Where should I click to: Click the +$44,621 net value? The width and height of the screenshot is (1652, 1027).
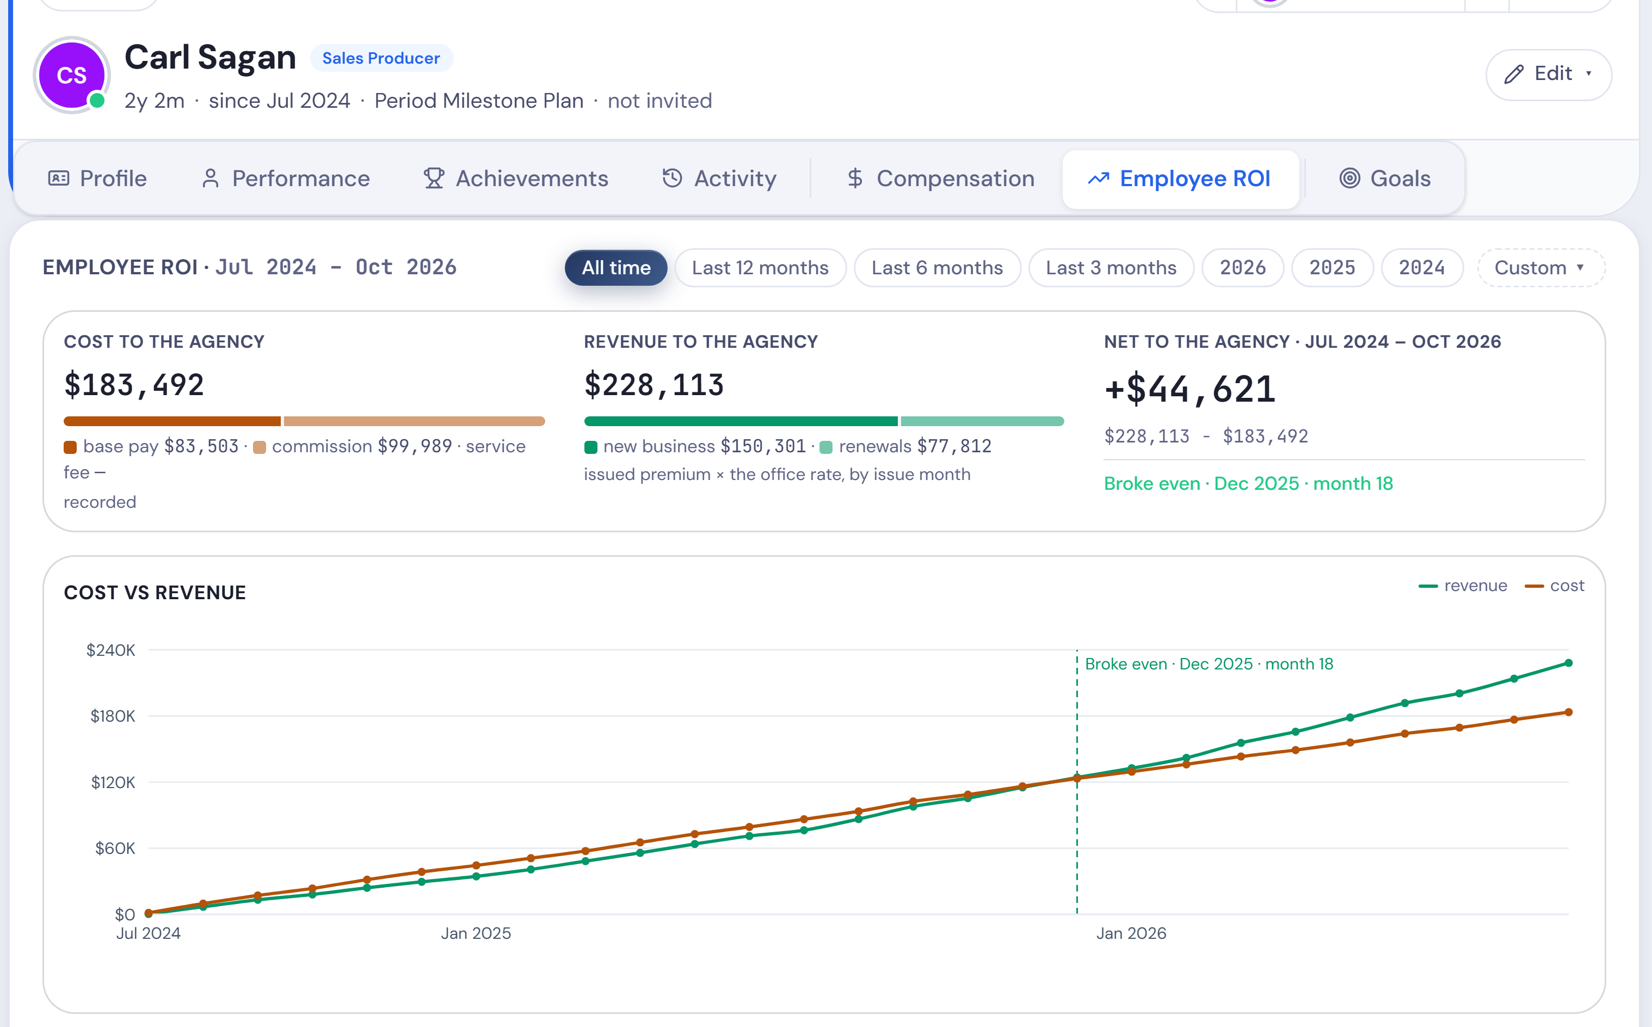(1190, 389)
